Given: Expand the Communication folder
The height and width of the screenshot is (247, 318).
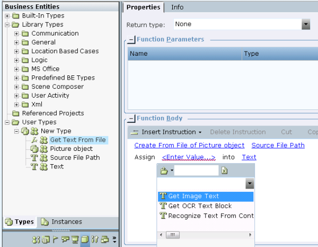Looking at the screenshot, I should (x=16, y=34).
